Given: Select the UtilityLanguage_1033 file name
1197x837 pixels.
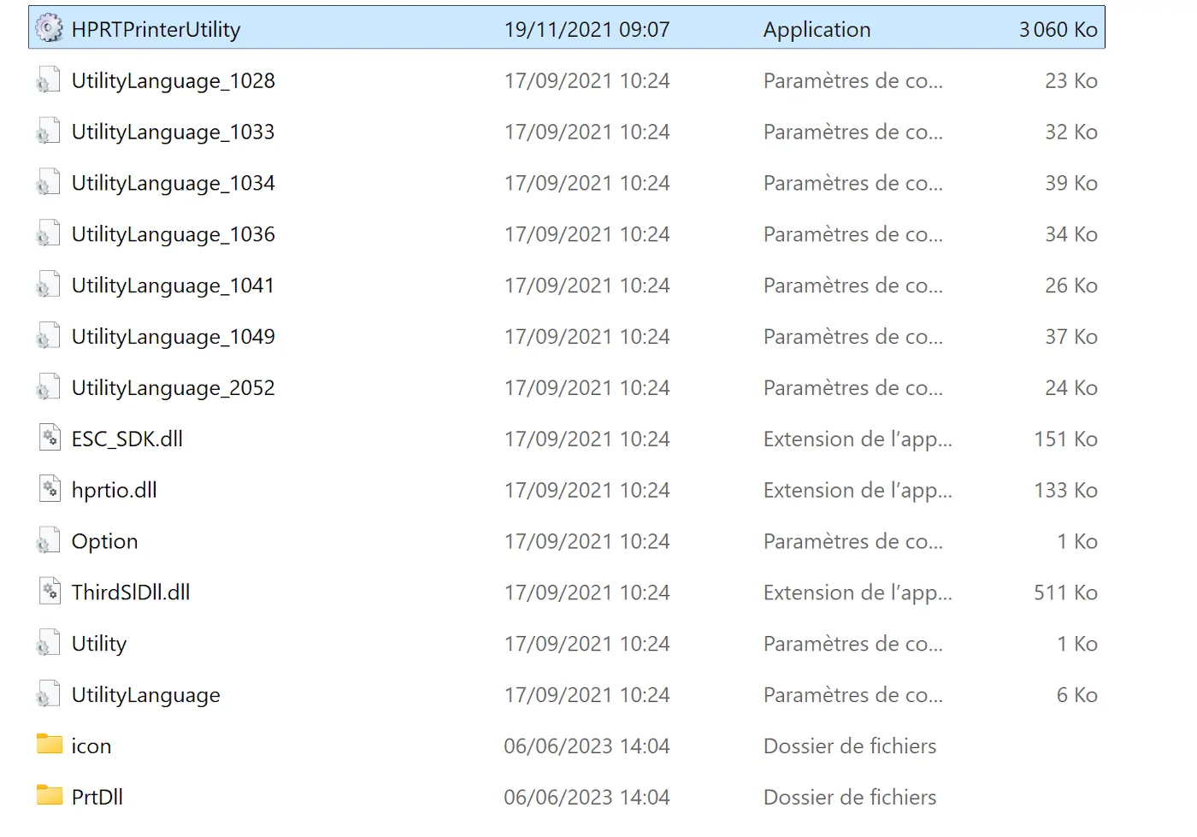Looking at the screenshot, I should click(x=174, y=133).
